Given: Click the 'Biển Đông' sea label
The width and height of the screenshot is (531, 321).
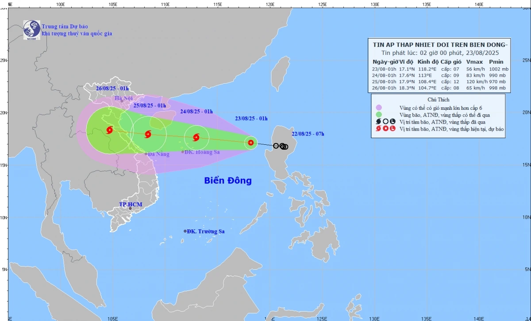Looking at the screenshot, I should coord(228,181).
